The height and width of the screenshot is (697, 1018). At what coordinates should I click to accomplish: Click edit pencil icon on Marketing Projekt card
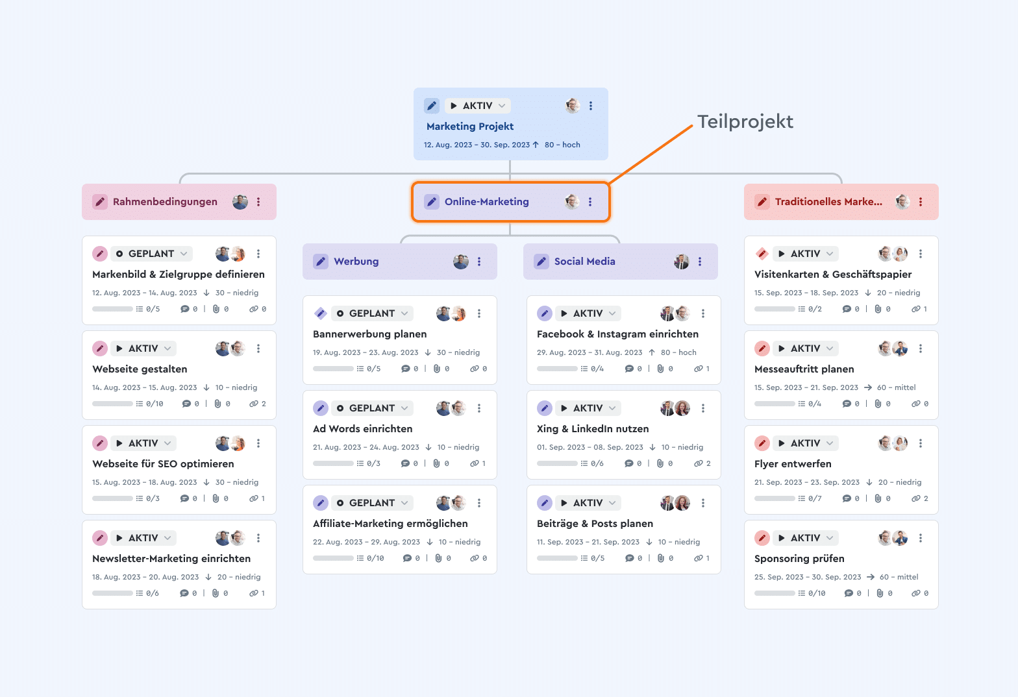(x=432, y=106)
